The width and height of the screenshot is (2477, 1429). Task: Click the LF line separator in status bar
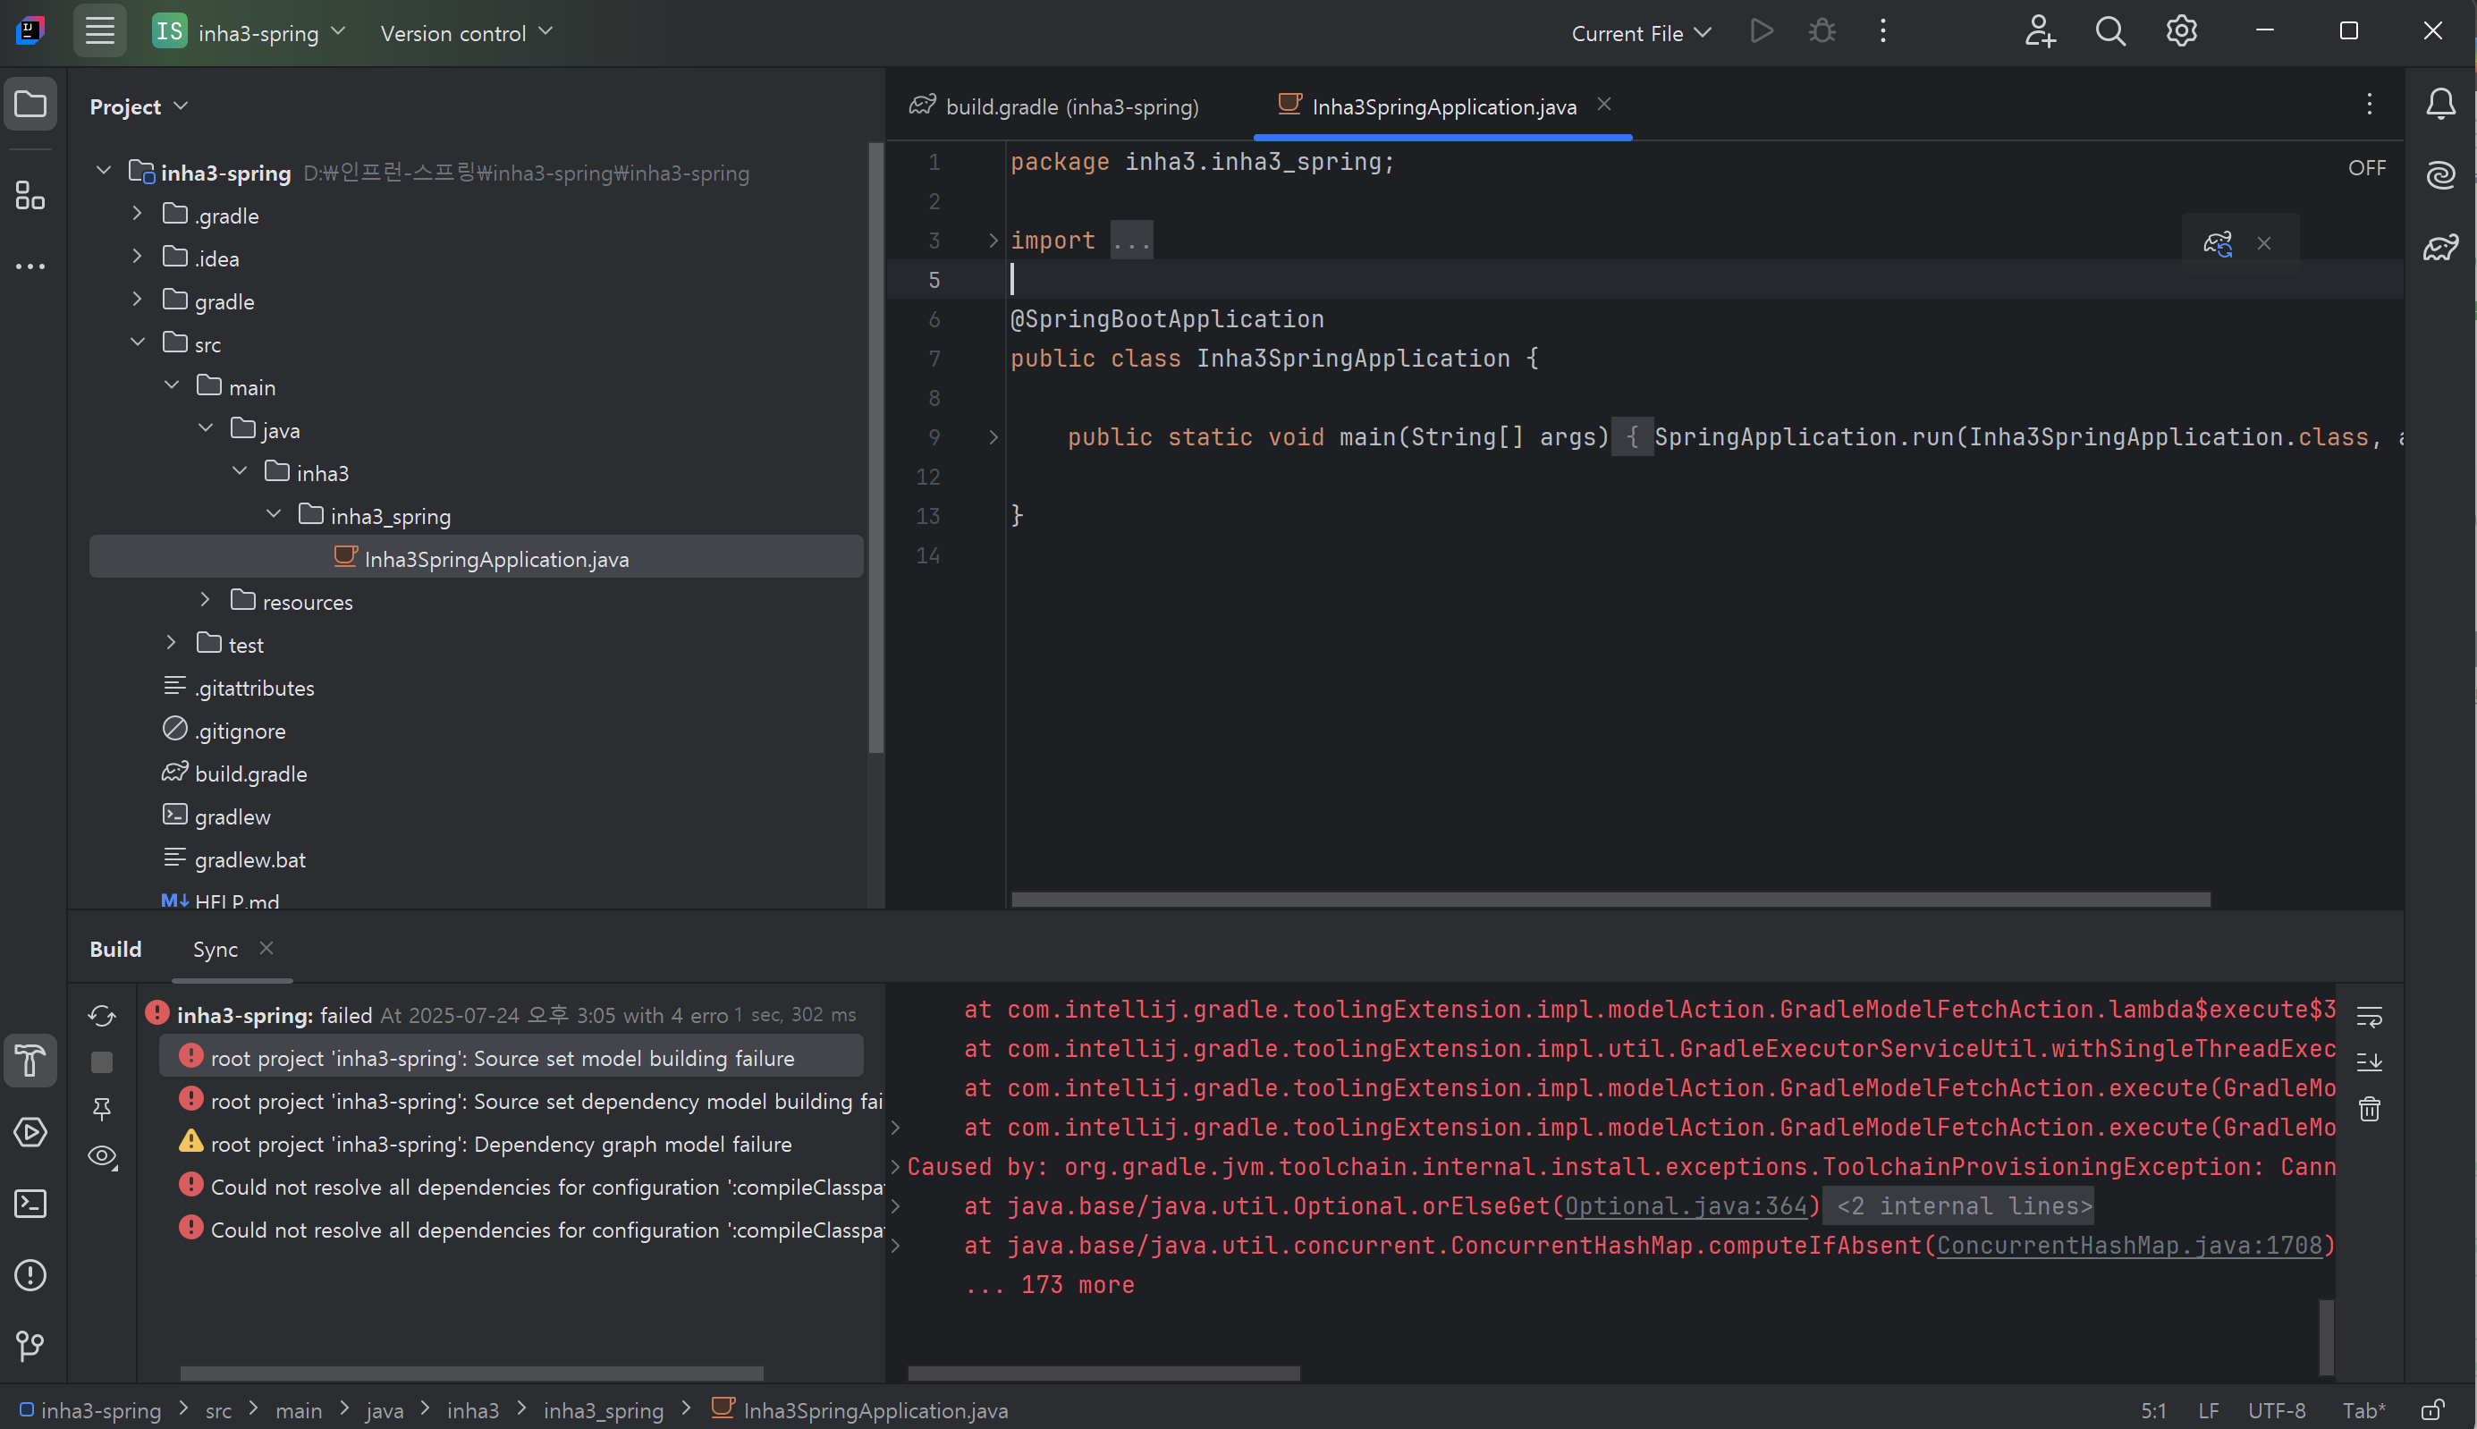coord(2208,1410)
